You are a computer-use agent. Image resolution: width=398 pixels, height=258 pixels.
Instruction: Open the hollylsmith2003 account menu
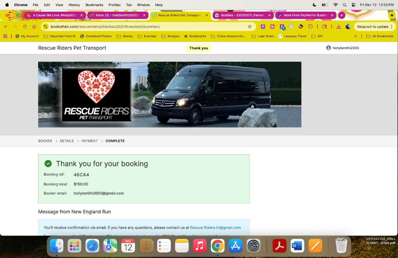click(x=342, y=48)
